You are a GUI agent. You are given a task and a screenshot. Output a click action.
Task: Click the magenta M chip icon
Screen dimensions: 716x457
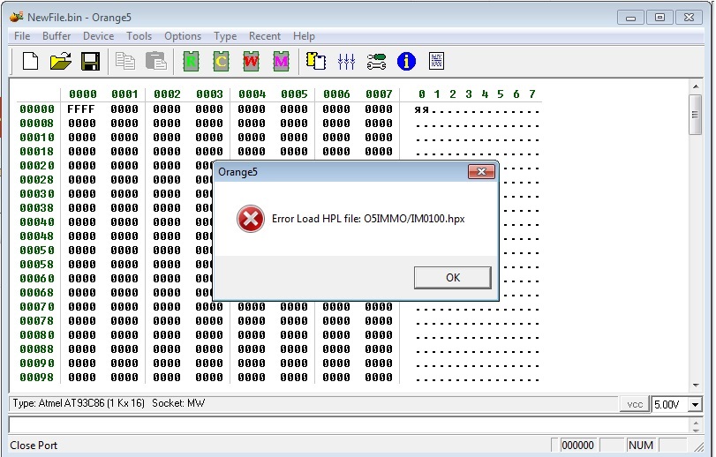(x=282, y=61)
